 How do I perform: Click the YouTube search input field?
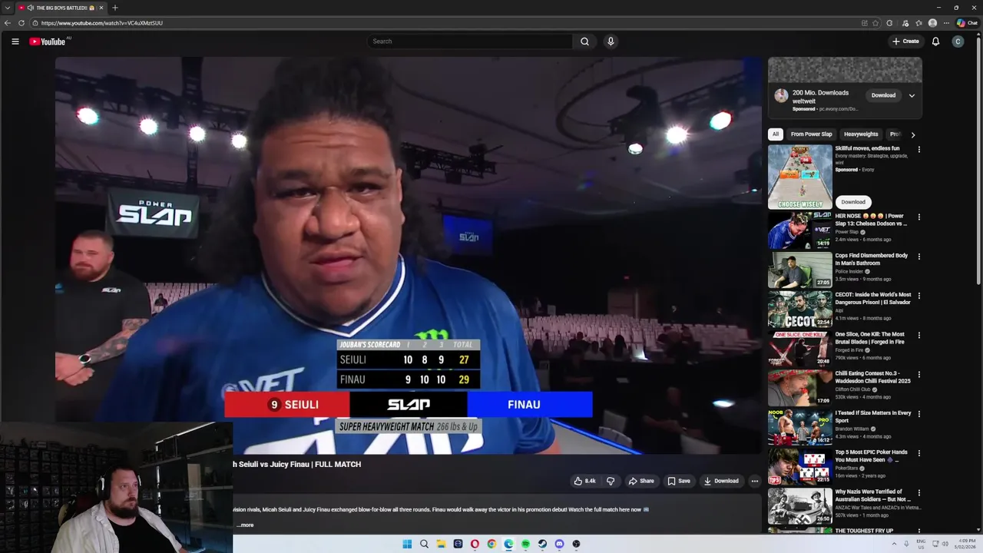pos(468,41)
